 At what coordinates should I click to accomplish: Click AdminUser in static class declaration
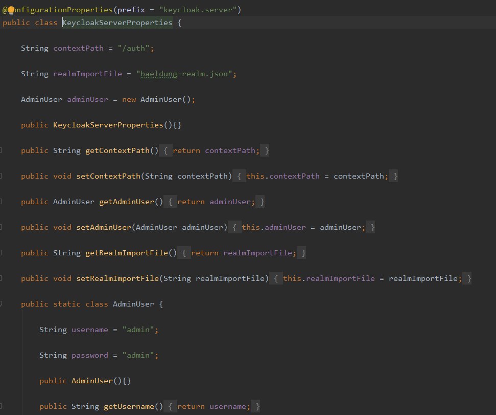[x=133, y=304]
